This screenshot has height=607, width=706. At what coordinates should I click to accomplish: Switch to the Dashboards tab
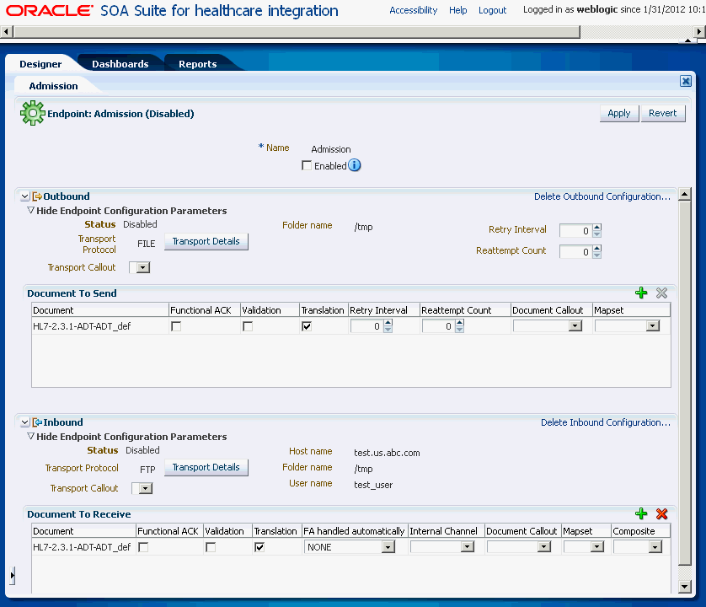pos(120,64)
